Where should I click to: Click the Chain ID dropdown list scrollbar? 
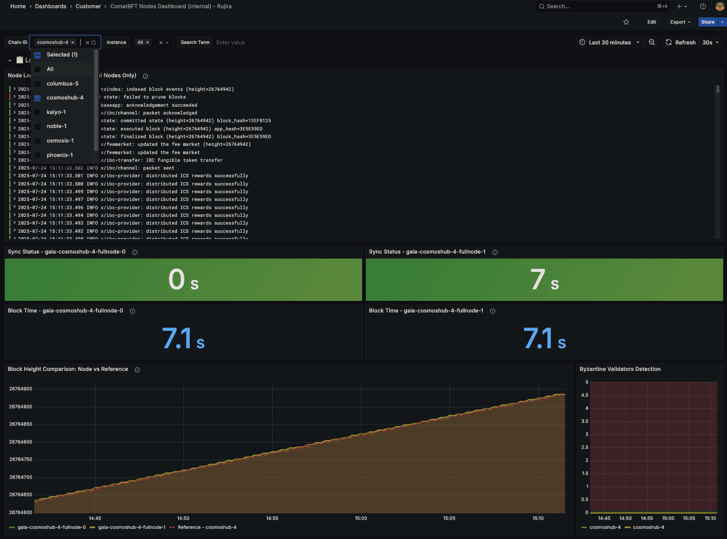[96, 100]
